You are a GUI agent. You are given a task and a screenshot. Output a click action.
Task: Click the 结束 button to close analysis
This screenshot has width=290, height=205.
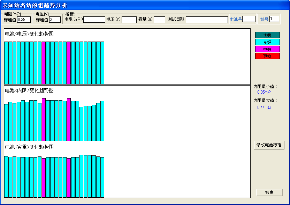[x=269, y=192]
